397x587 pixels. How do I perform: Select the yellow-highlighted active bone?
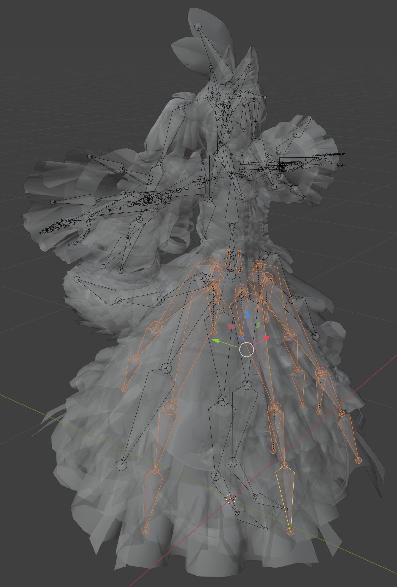click(x=285, y=499)
